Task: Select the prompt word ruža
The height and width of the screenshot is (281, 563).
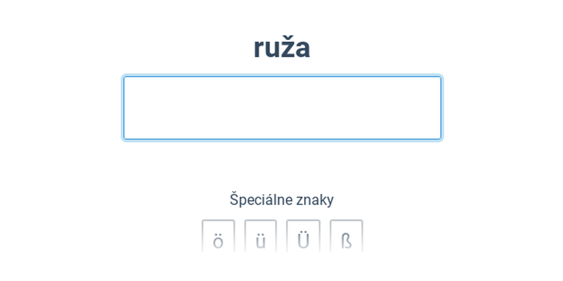Action: click(x=282, y=48)
